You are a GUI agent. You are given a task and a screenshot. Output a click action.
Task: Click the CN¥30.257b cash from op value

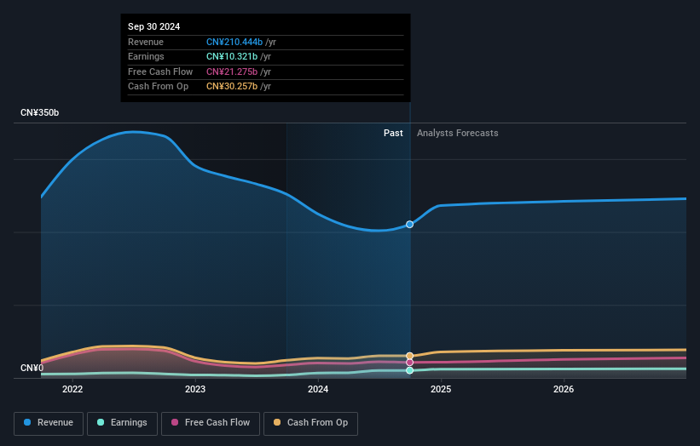click(x=232, y=87)
